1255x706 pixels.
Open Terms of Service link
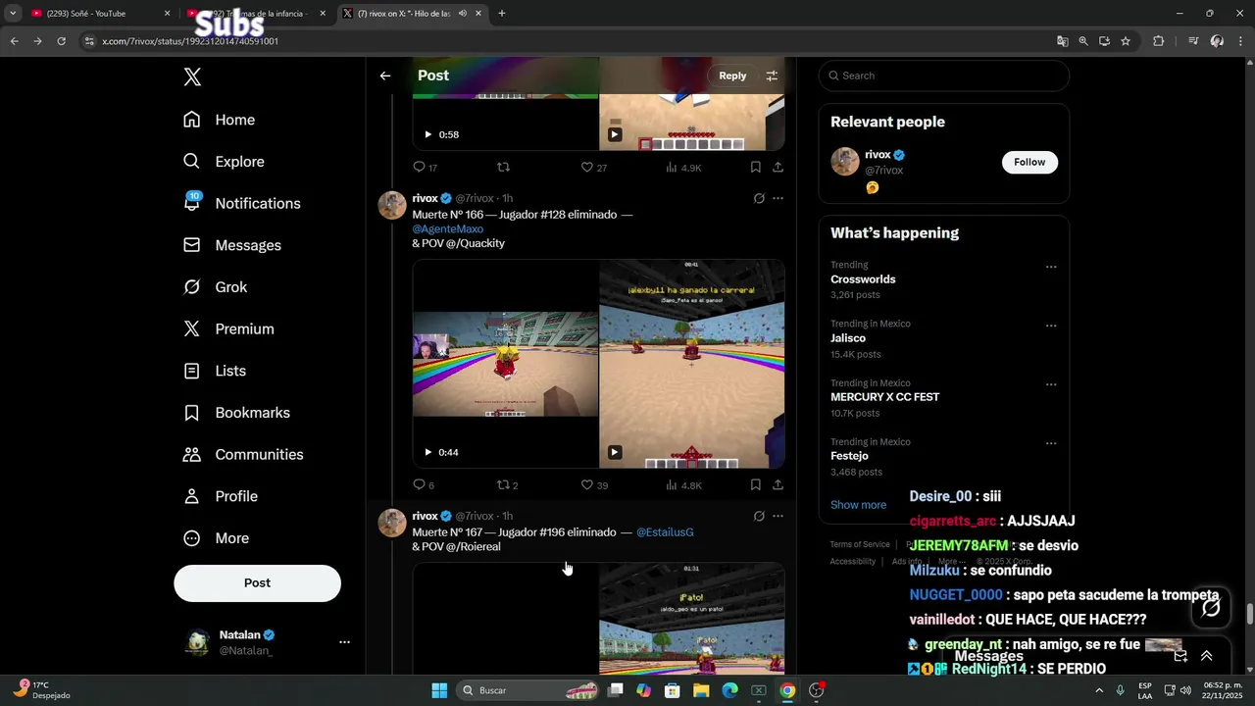[x=860, y=544]
